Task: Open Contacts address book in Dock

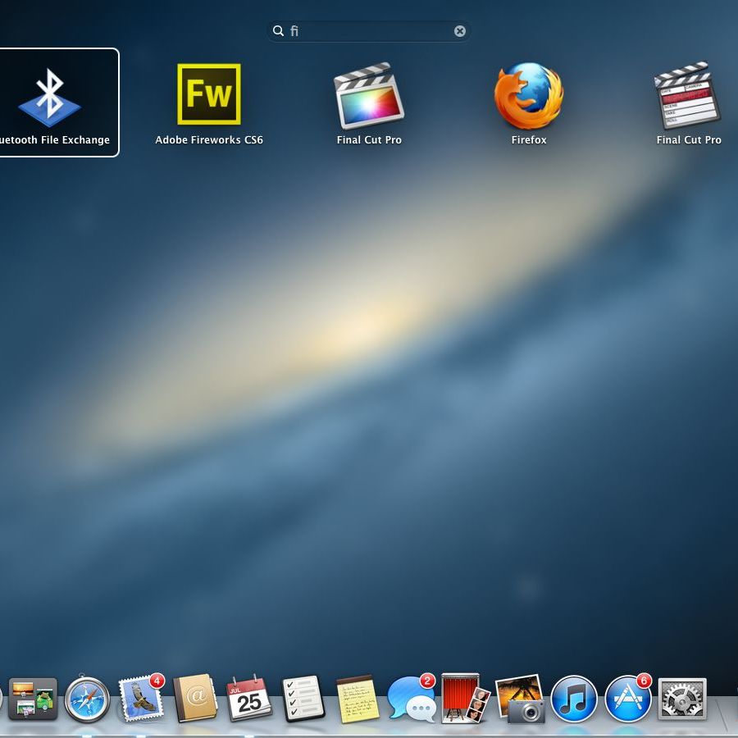Action: (195, 699)
